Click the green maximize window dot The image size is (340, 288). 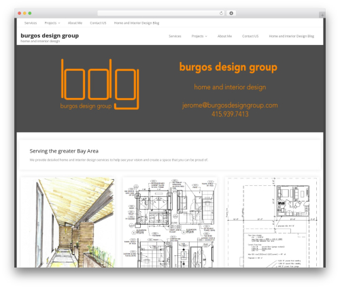pos(30,13)
